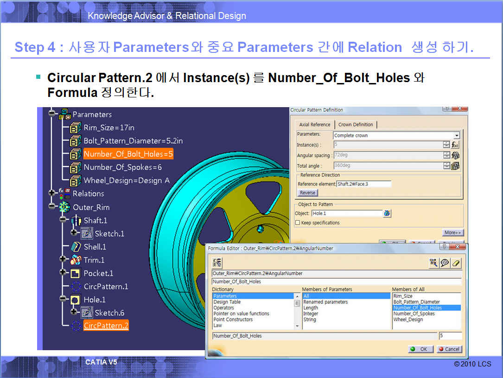Click the speech bubble comment icon in Formula Editor
503x378 pixels.
click(445, 263)
